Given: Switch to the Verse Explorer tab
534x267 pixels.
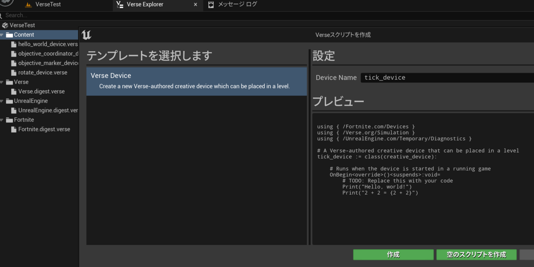Looking at the screenshot, I should point(146,4).
